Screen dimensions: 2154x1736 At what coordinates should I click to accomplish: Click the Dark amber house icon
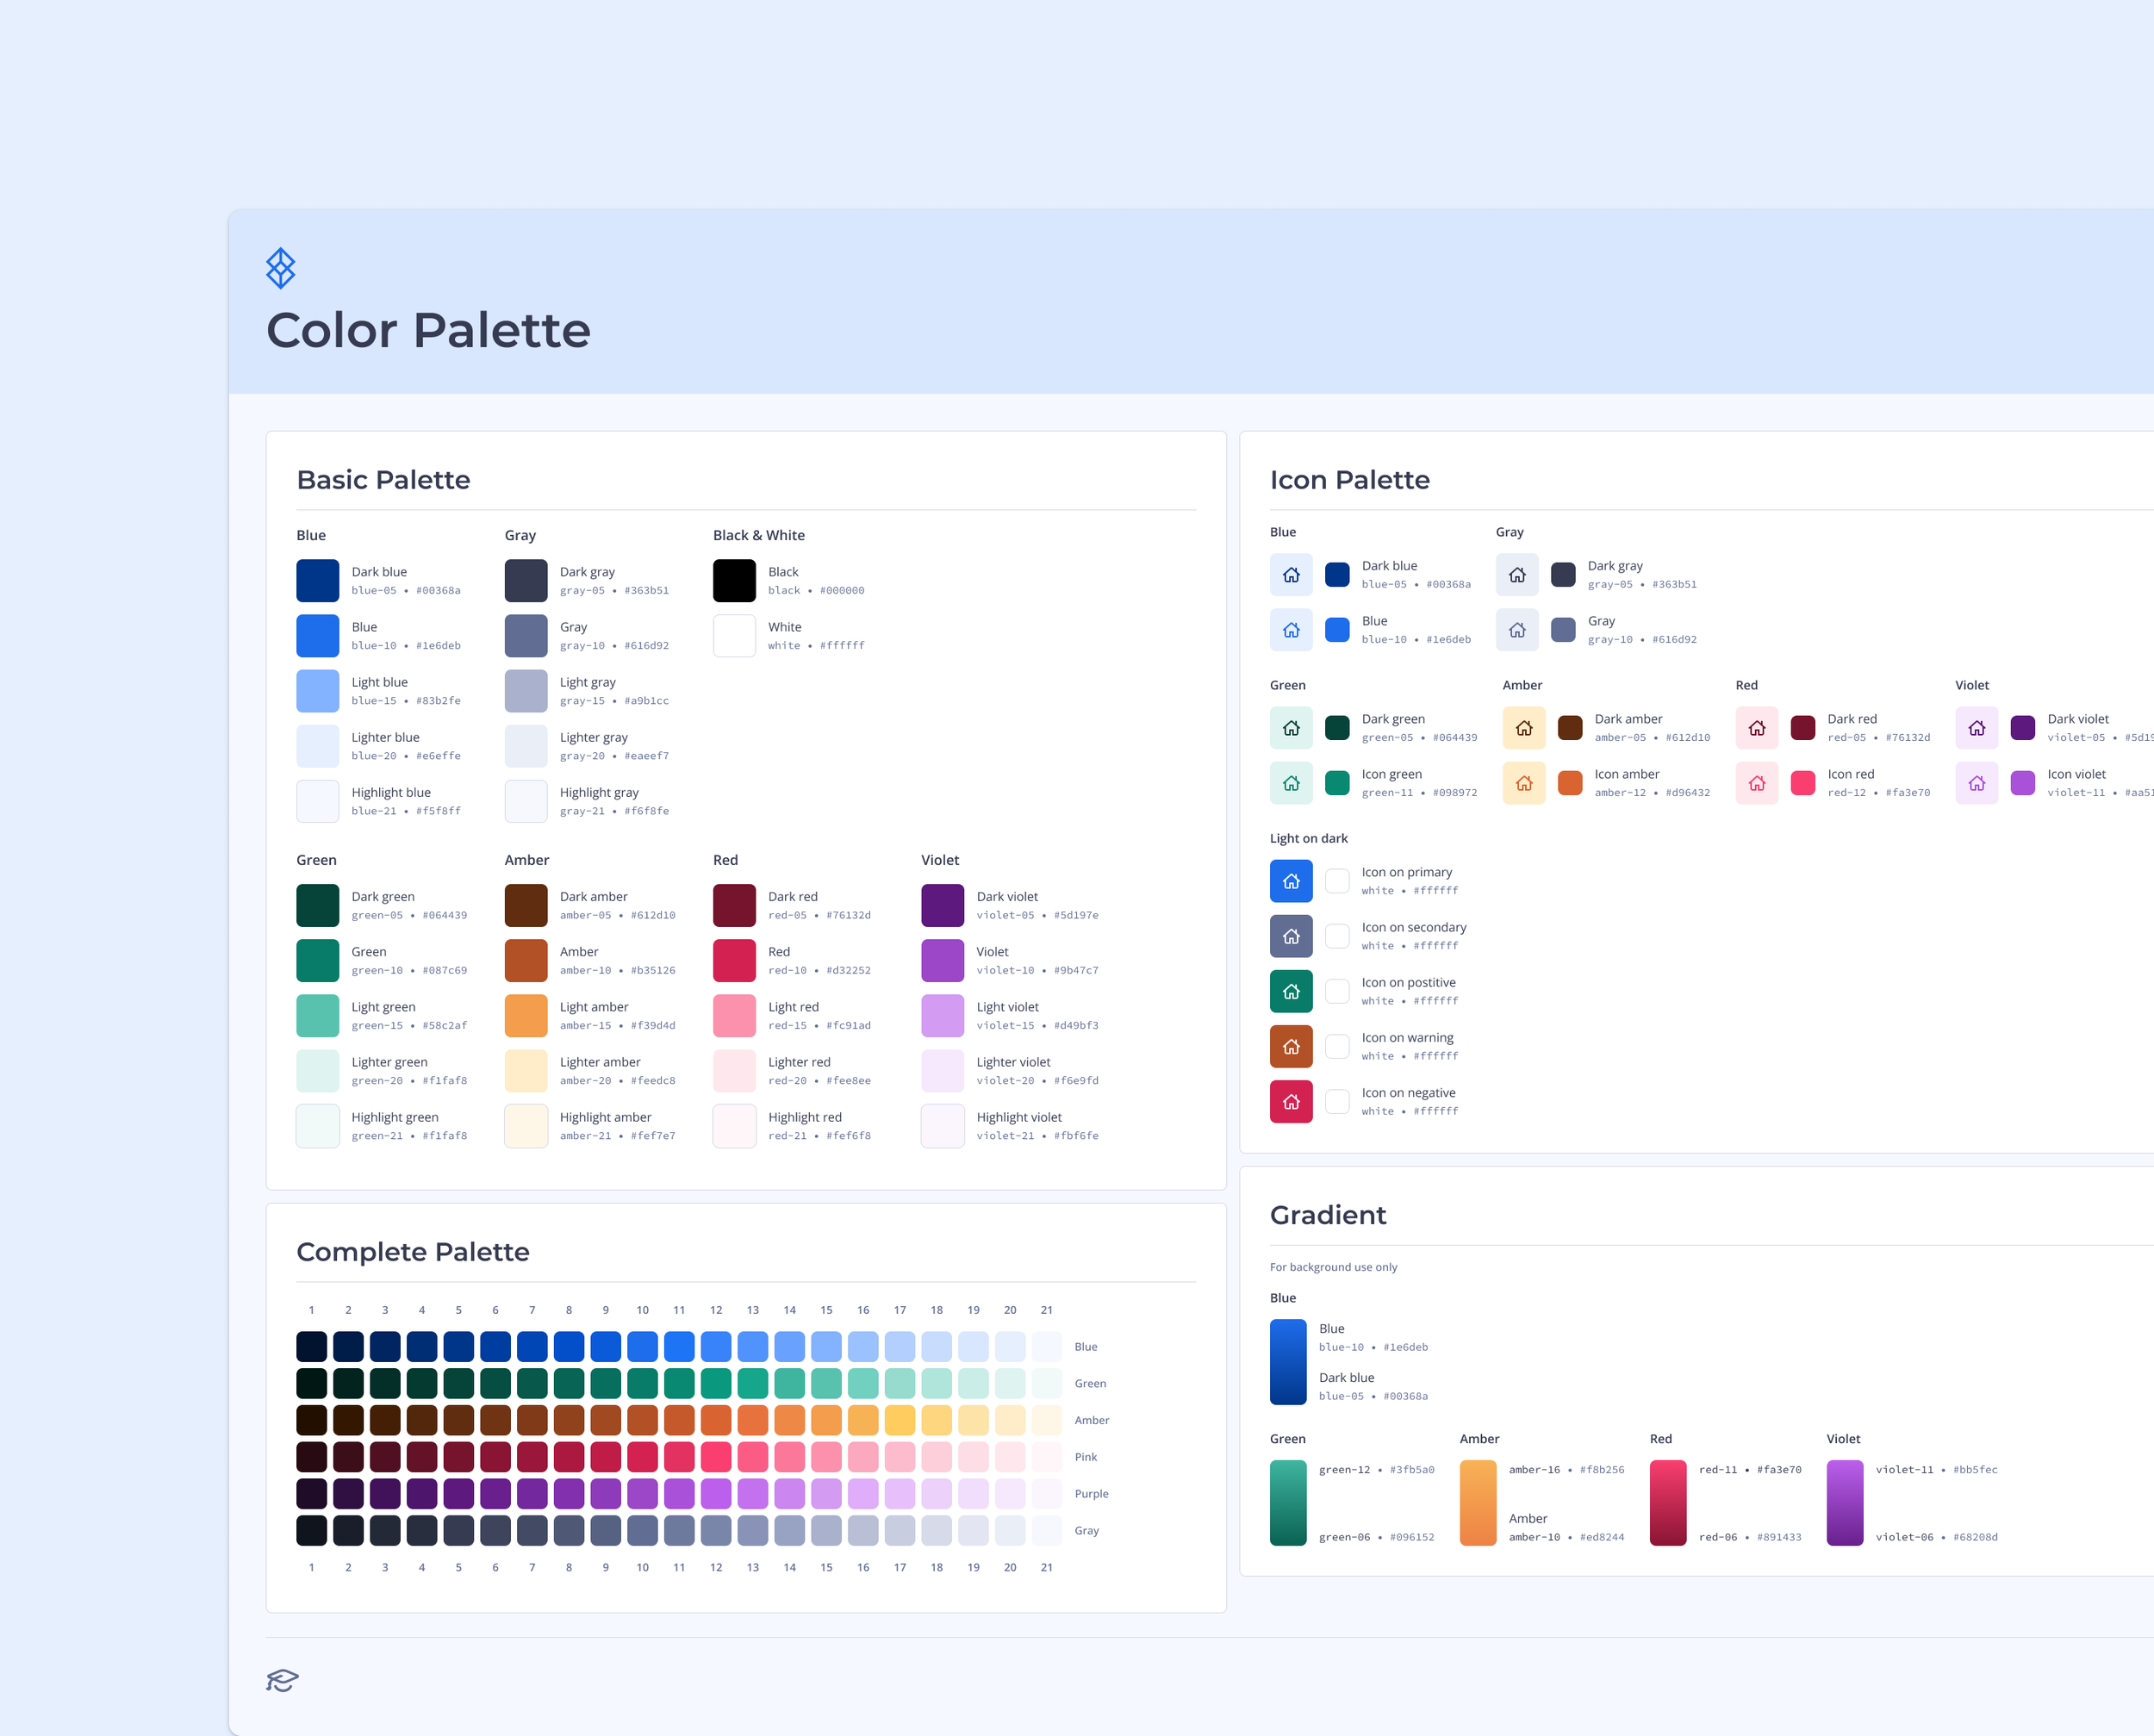click(x=1524, y=728)
